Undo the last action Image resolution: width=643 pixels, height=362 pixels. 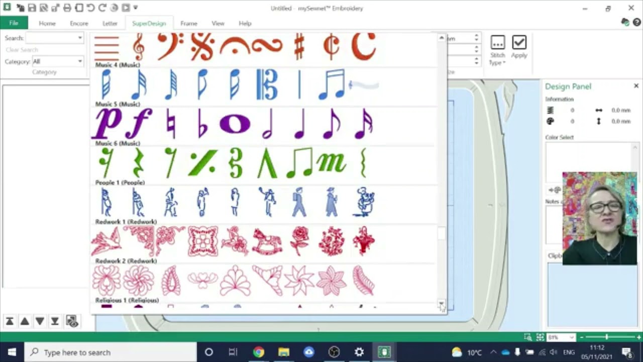91,8
